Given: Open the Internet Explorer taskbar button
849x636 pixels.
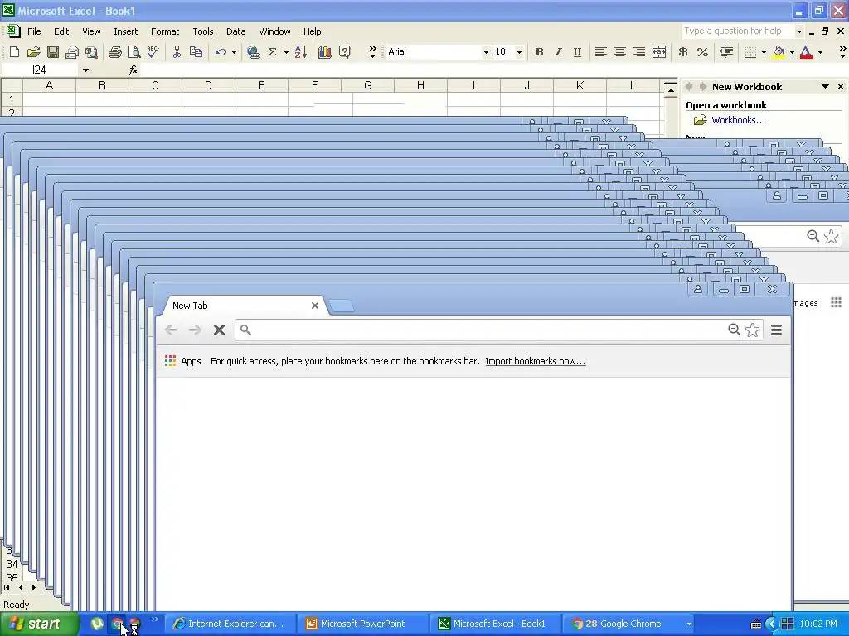Looking at the screenshot, I should pos(230,624).
